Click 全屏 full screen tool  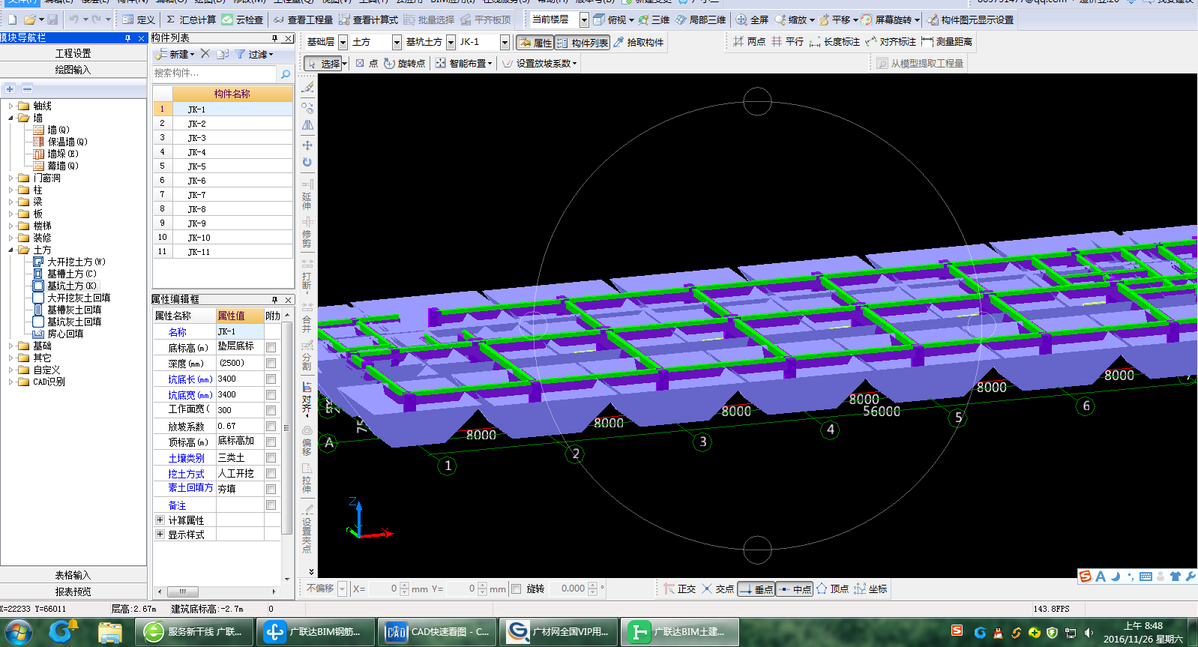752,19
